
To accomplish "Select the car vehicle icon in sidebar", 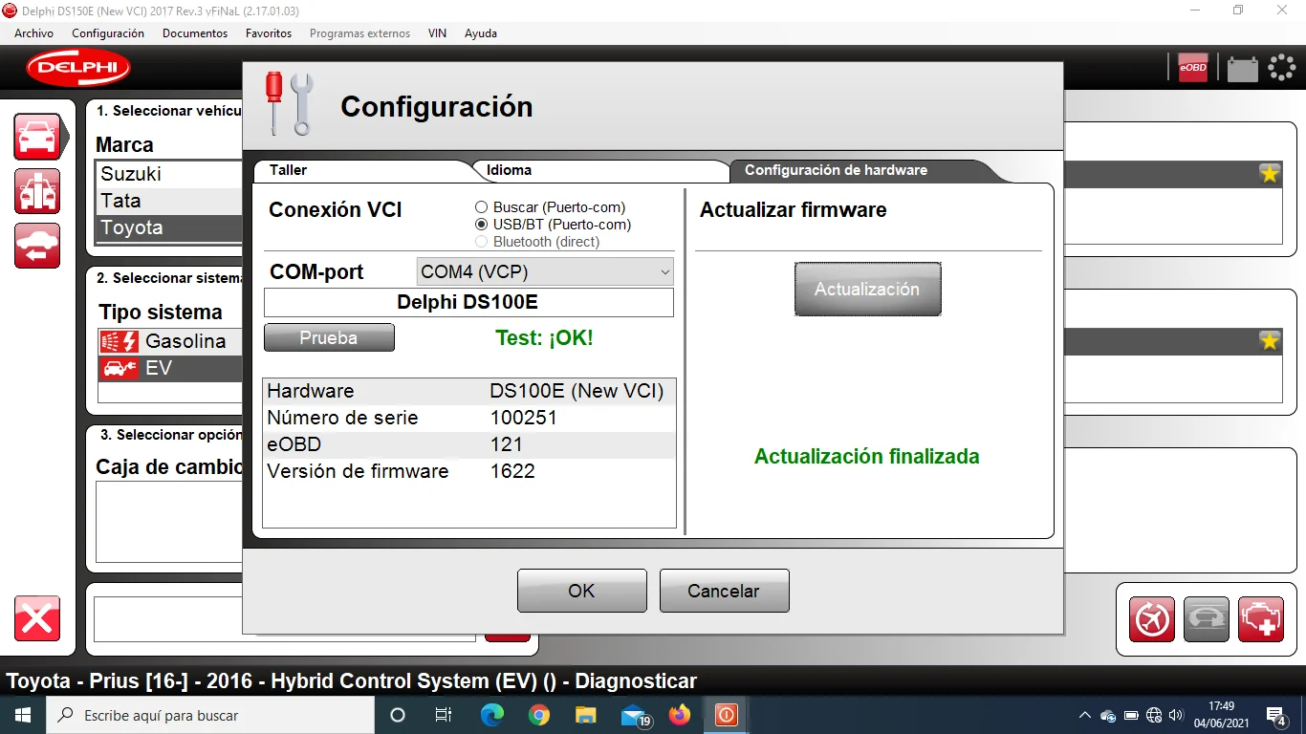I will tap(37, 137).
